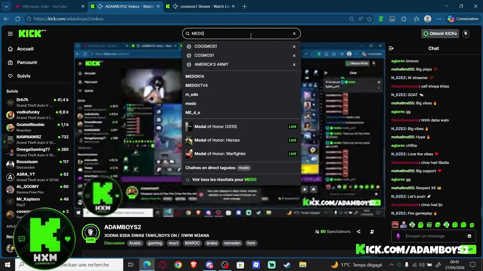
Task: Open Copilot Conversation button
Action: coord(463,19)
